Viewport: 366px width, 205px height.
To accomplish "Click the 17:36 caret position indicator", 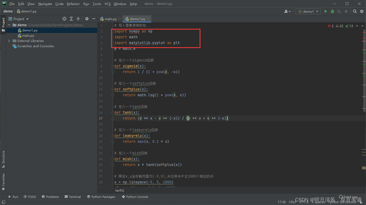I will [x=281, y=202].
